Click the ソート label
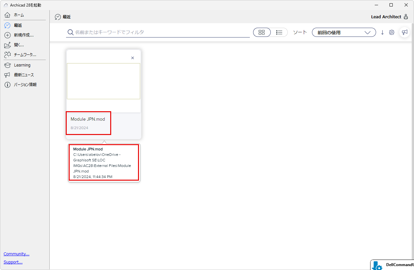Image resolution: width=414 pixels, height=270 pixels. point(300,32)
